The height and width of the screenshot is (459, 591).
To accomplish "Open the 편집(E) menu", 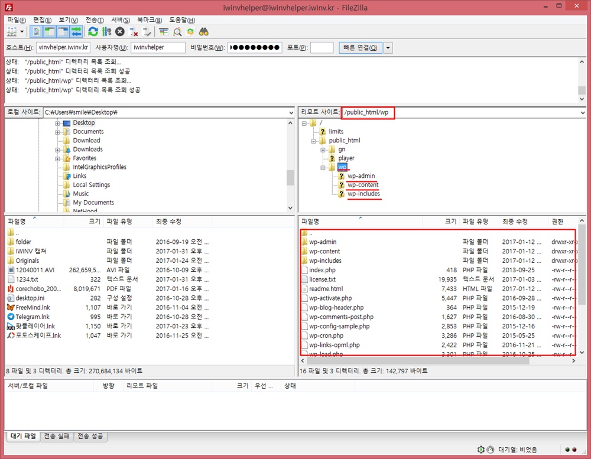I will (x=42, y=20).
